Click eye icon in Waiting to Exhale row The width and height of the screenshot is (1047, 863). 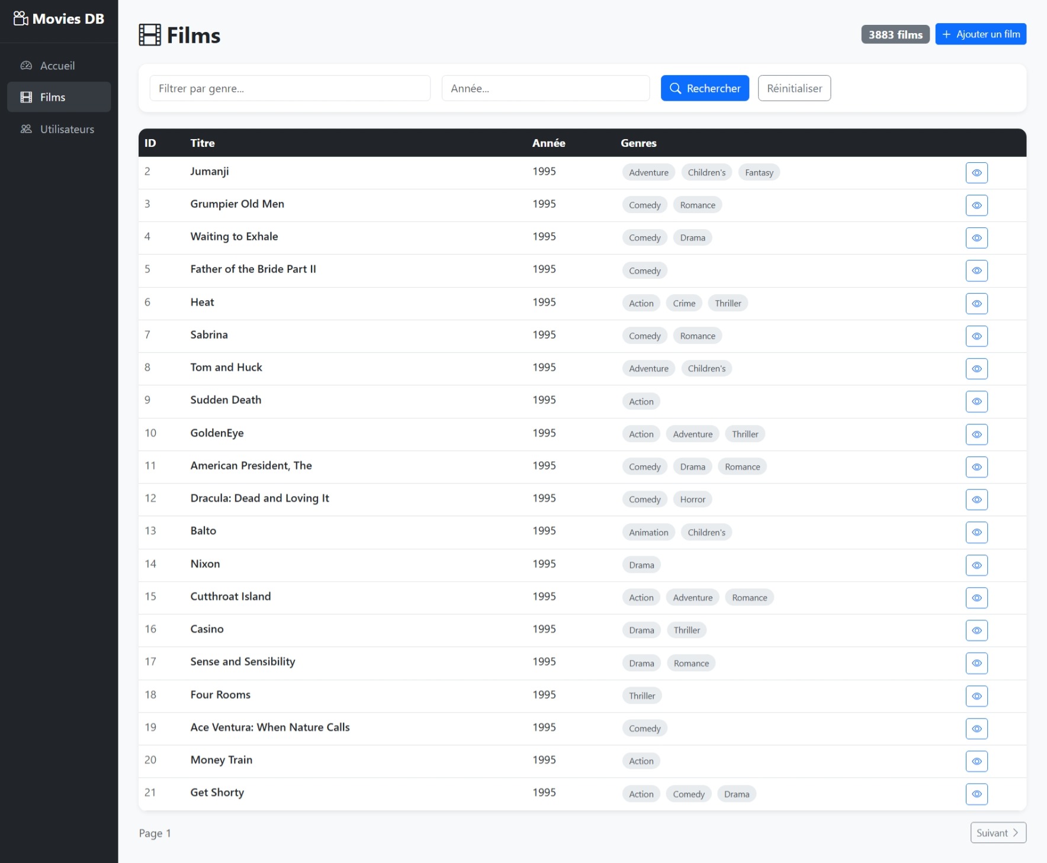(x=977, y=238)
